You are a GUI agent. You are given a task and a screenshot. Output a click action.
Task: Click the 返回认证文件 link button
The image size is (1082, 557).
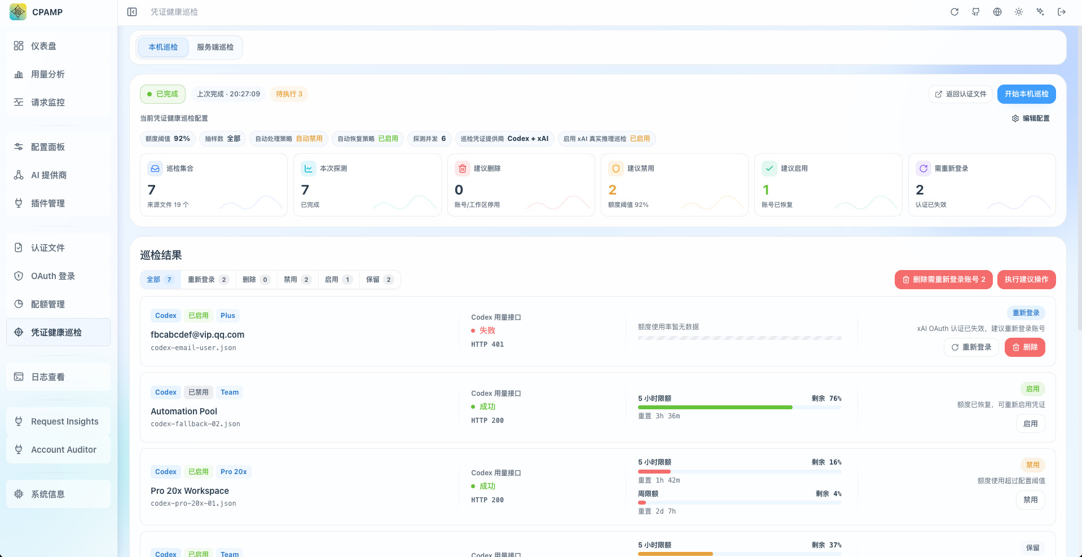pos(961,94)
